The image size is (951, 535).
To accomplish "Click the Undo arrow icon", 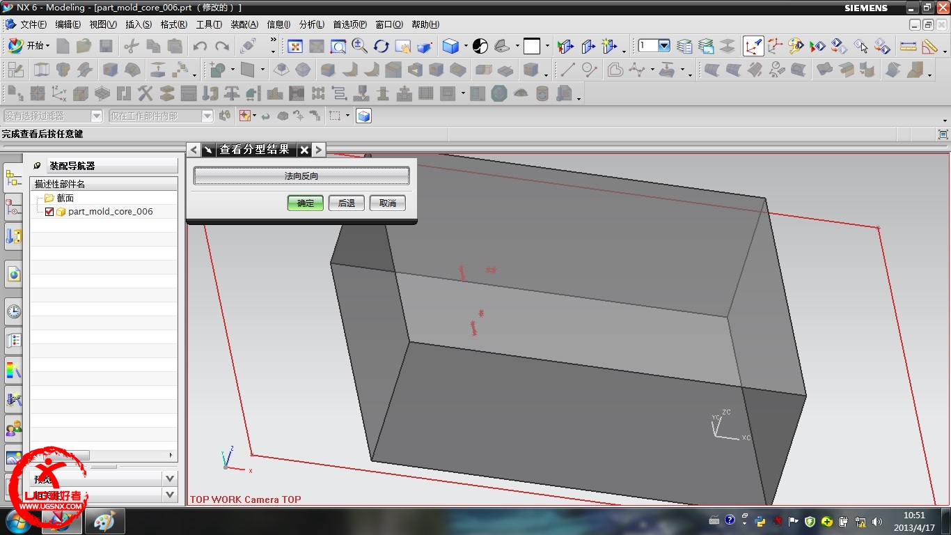I will coord(200,47).
